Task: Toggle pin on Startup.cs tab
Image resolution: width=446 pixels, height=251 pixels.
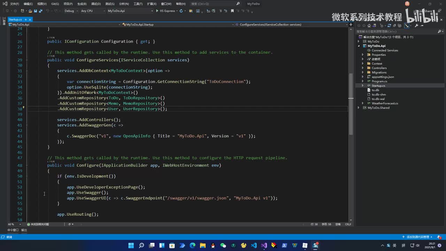Action: pyautogui.click(x=26, y=20)
